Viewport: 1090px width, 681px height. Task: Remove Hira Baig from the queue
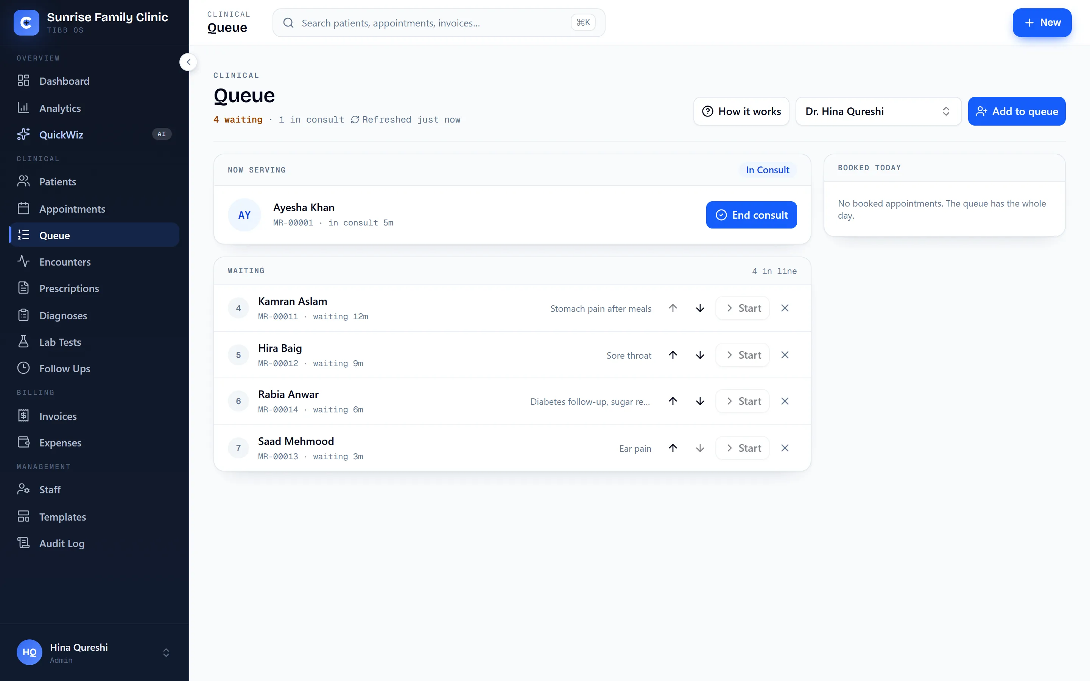tap(785, 355)
